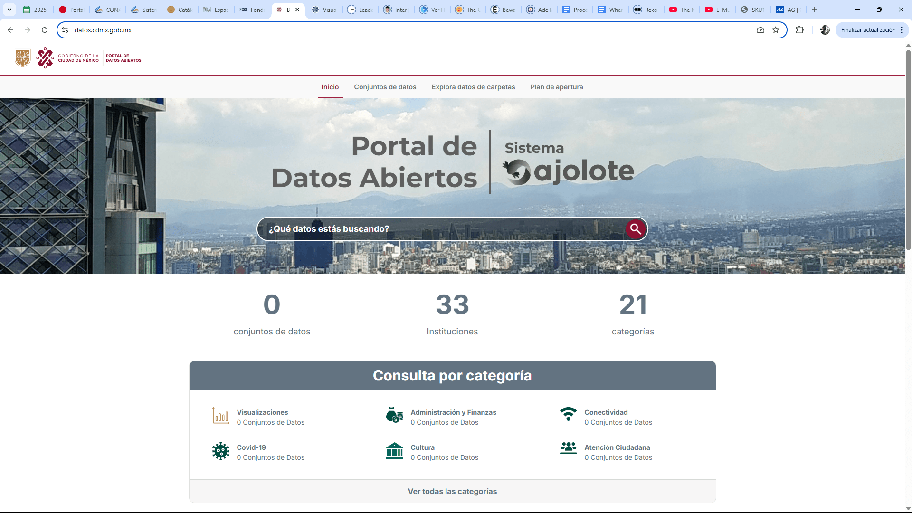Open the browser extensions puzzle icon
The width and height of the screenshot is (912, 513).
[x=799, y=30]
